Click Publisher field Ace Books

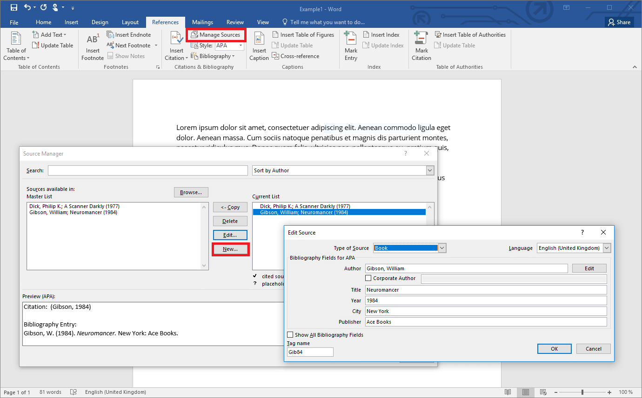pyautogui.click(x=486, y=322)
